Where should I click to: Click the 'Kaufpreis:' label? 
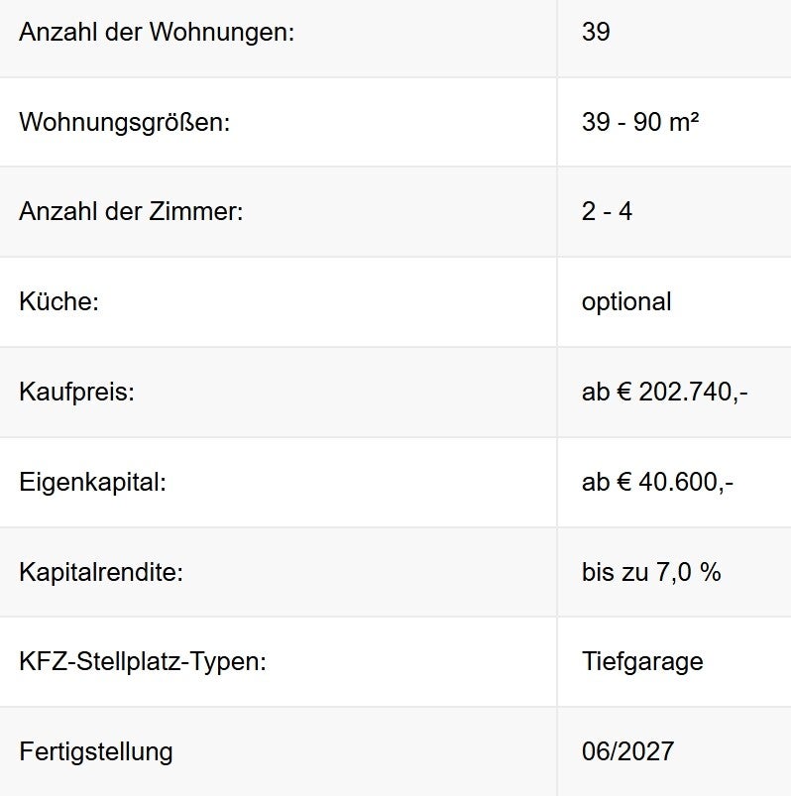pyautogui.click(x=76, y=392)
